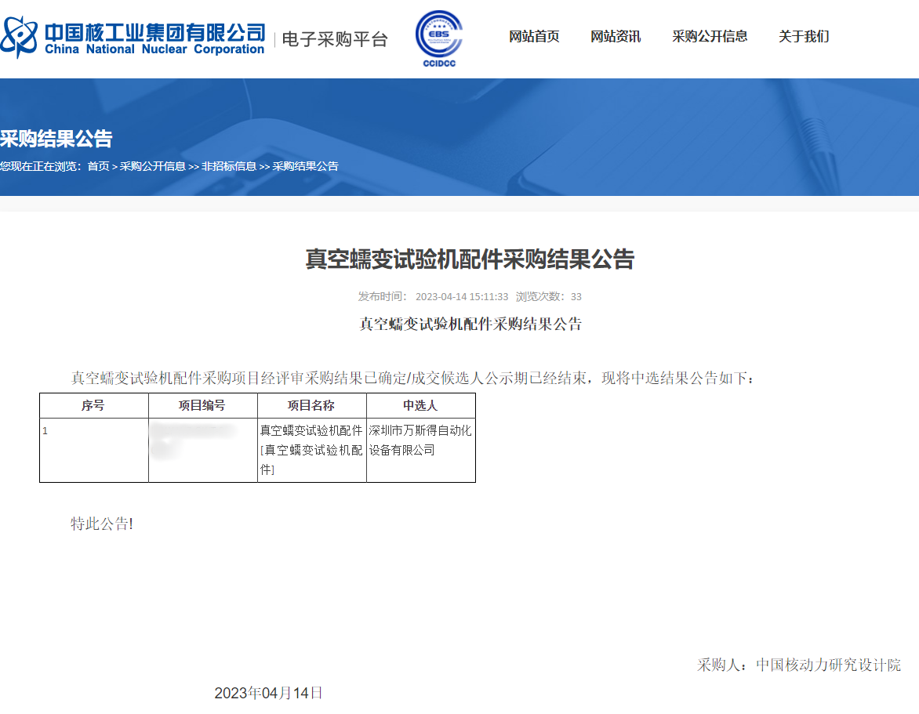Click the 项目编号 table header
Screen dimensions: 919x714
coord(203,405)
